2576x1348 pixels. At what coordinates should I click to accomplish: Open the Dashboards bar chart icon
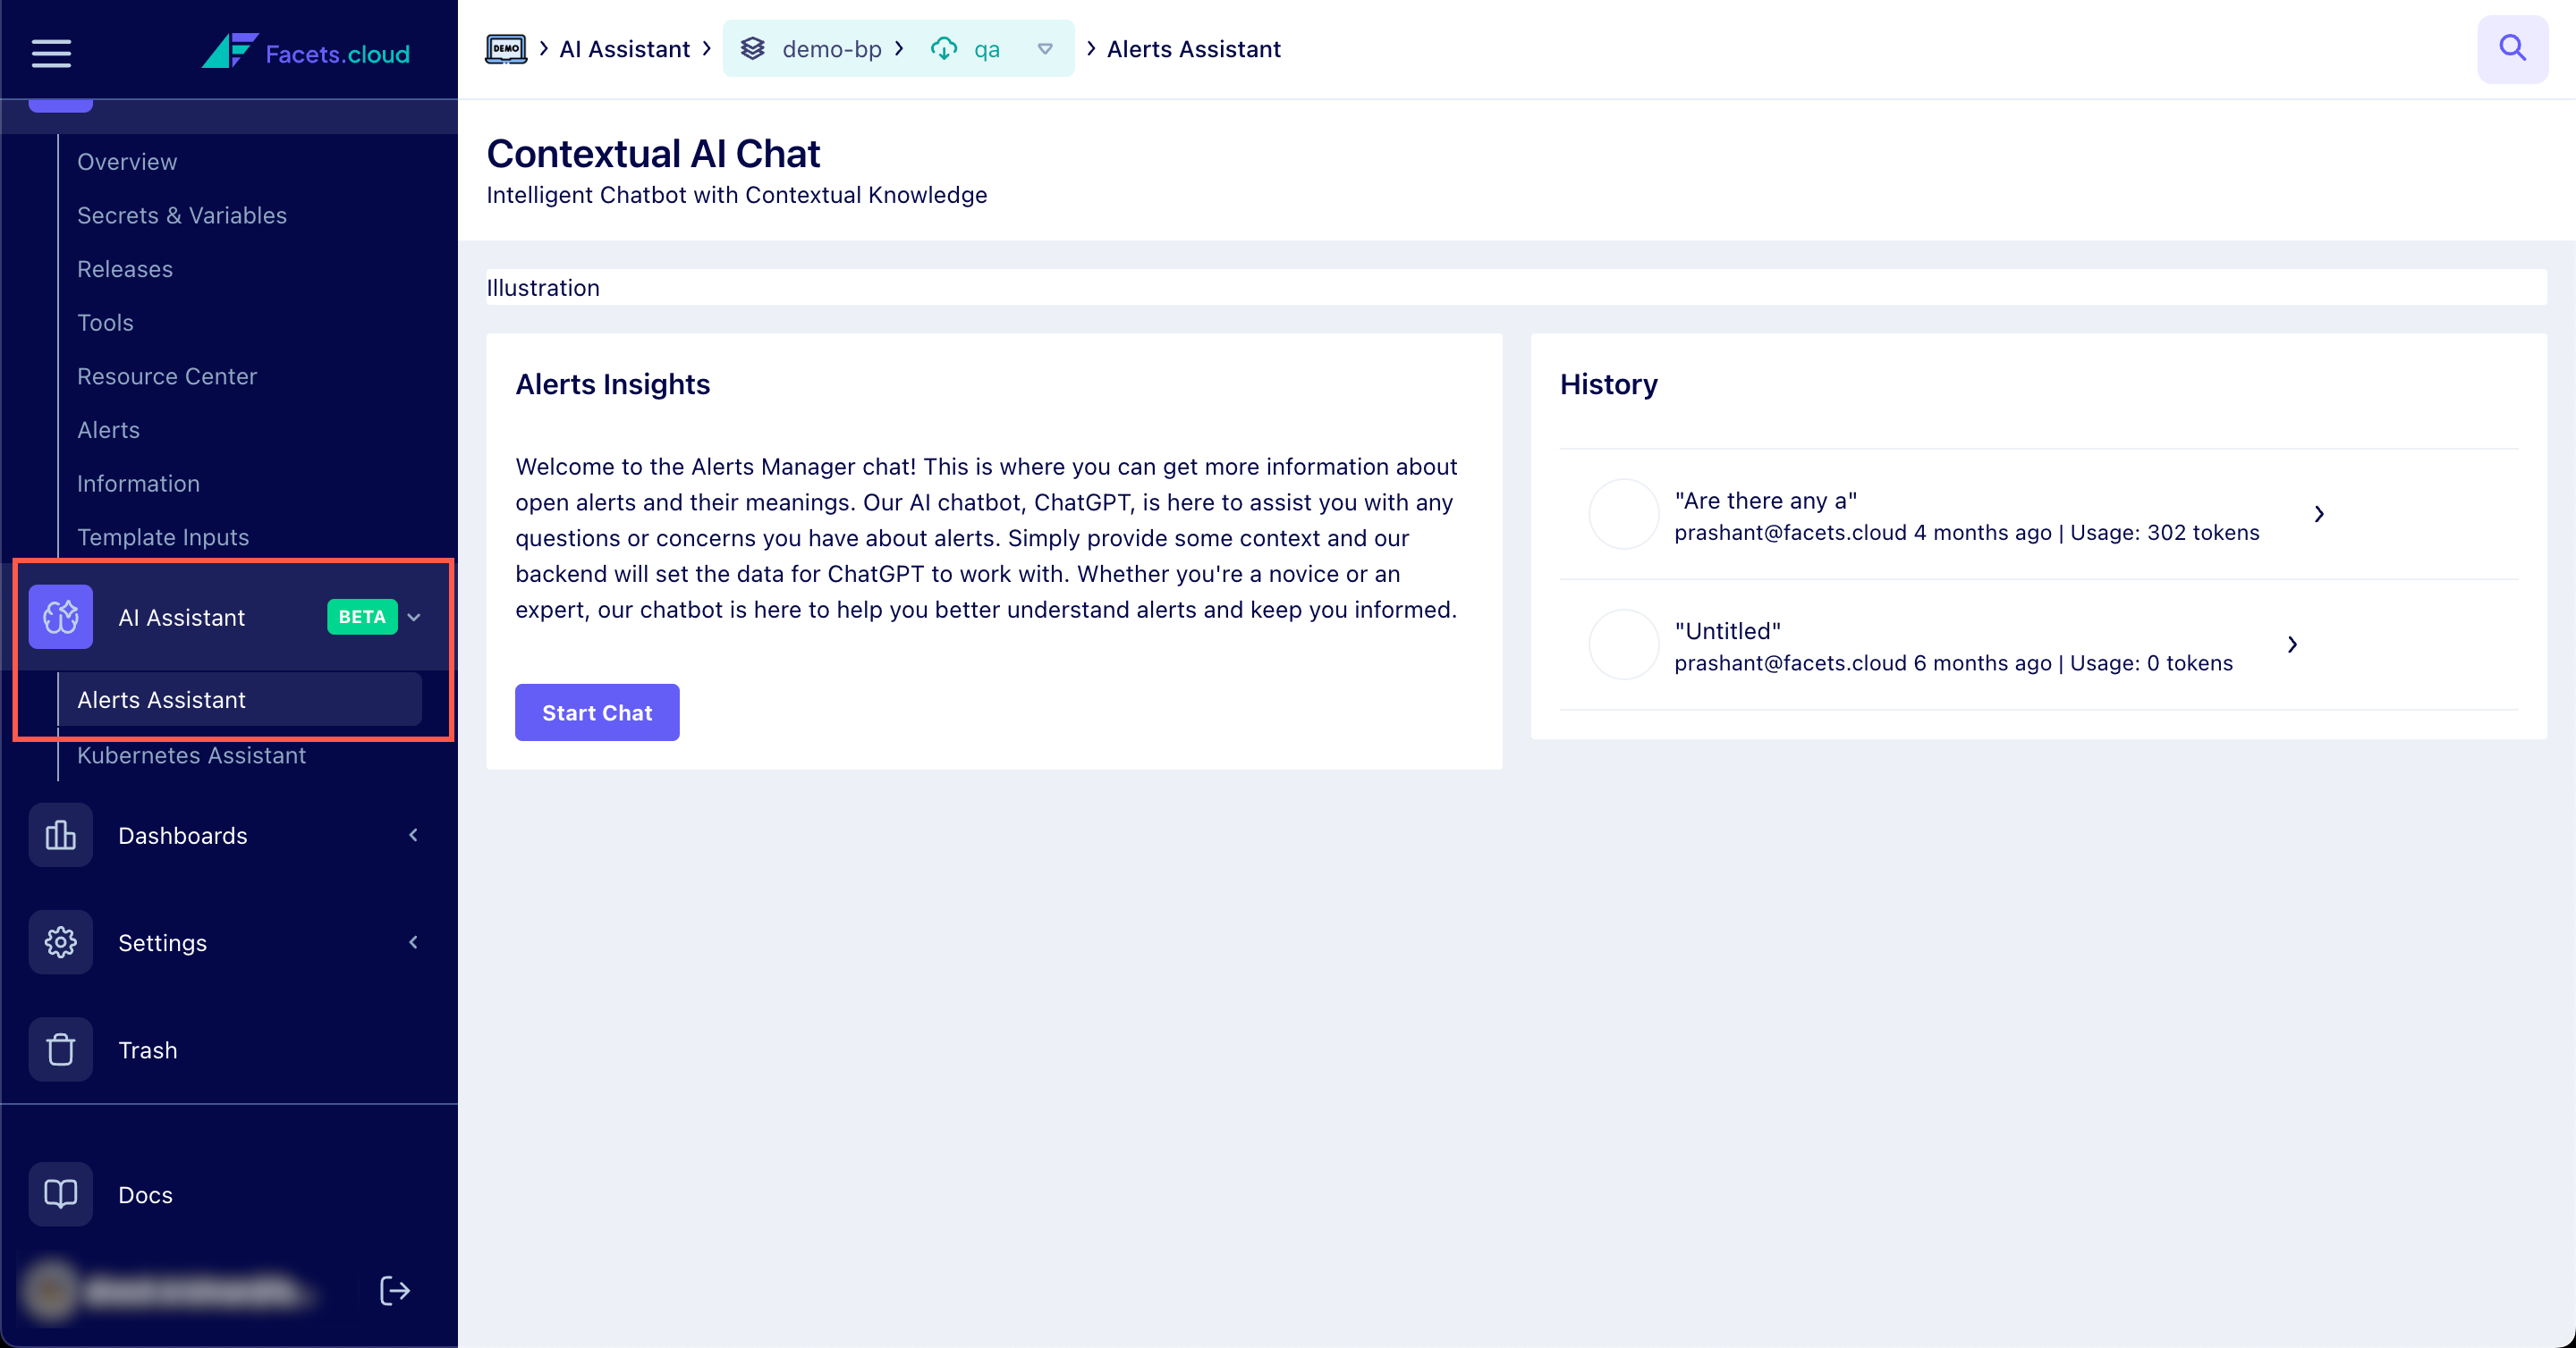pyautogui.click(x=60, y=834)
